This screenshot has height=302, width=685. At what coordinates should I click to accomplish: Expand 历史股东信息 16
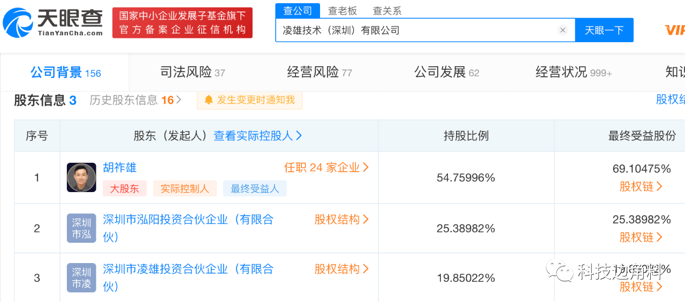[x=135, y=100]
